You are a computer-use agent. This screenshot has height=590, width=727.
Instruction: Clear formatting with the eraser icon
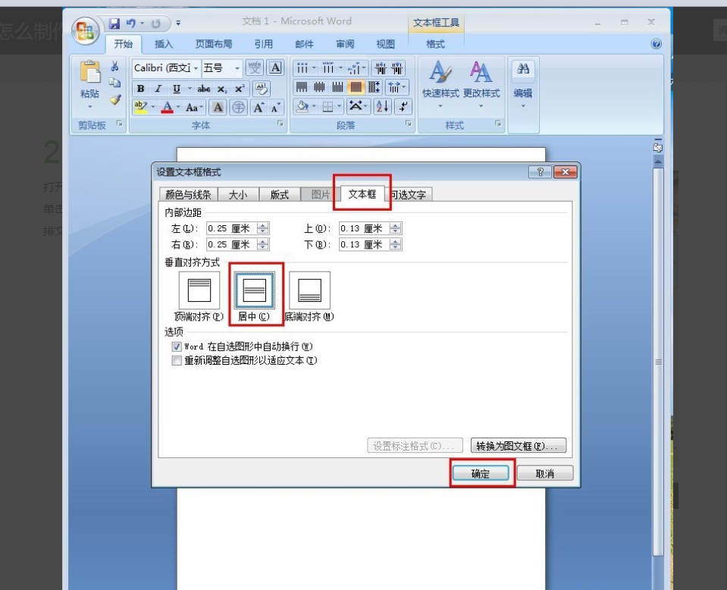[x=262, y=89]
